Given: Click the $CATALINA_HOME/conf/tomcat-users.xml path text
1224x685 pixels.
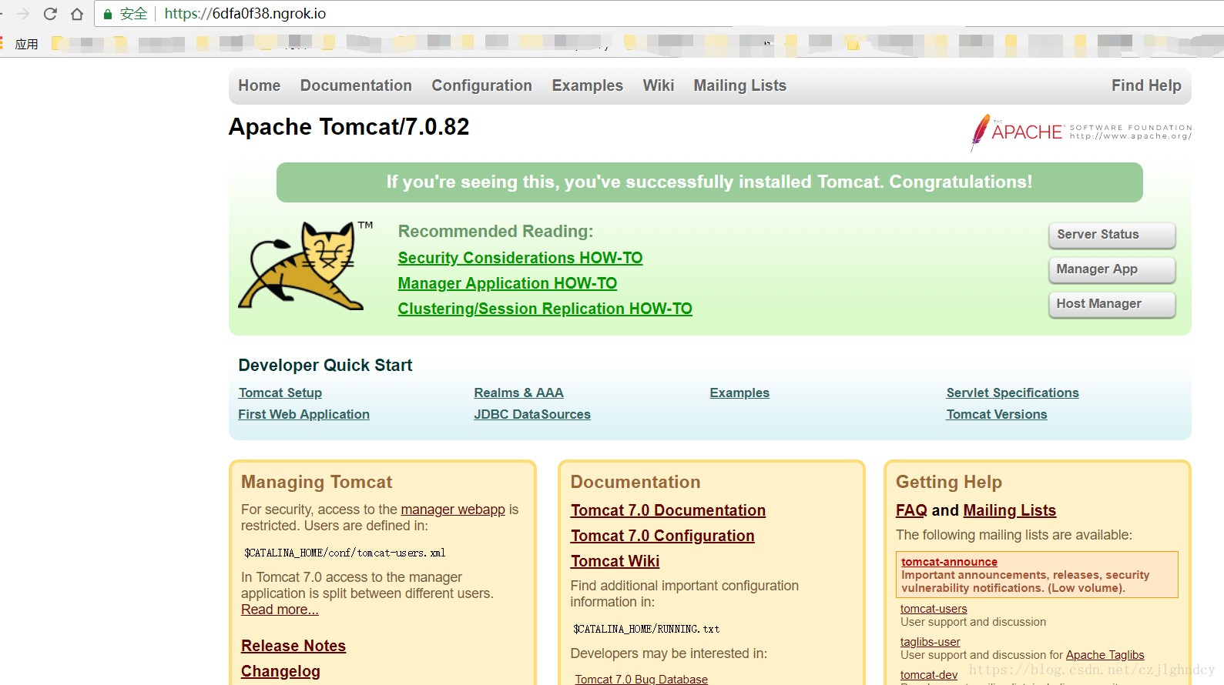Looking at the screenshot, I should [344, 553].
